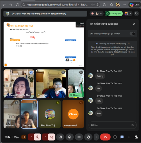Click the presented slide thumbnail
The image size is (141, 143).
pos(44,44)
